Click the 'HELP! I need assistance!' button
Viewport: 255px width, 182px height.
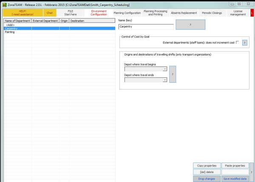point(23,13)
